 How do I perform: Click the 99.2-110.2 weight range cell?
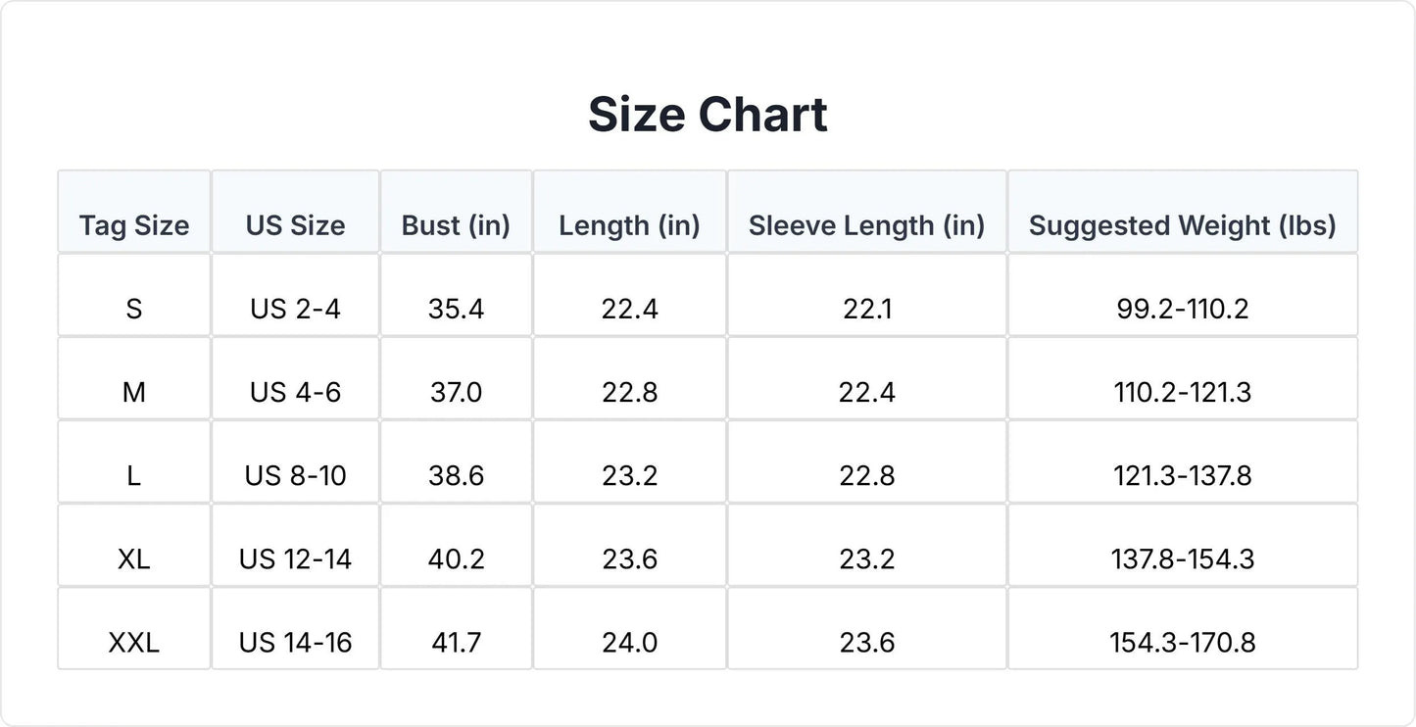pyautogui.click(x=1183, y=295)
